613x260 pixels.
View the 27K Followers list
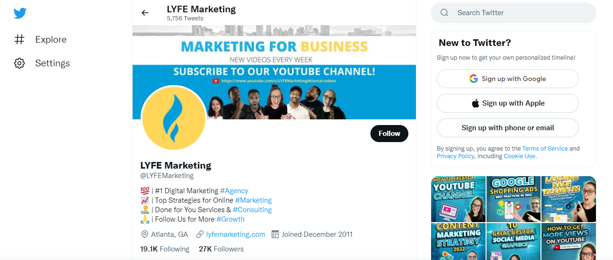tap(221, 249)
